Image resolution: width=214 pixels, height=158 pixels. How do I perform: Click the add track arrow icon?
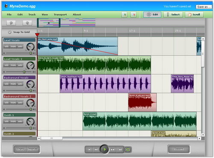pyautogui.click(x=125, y=15)
